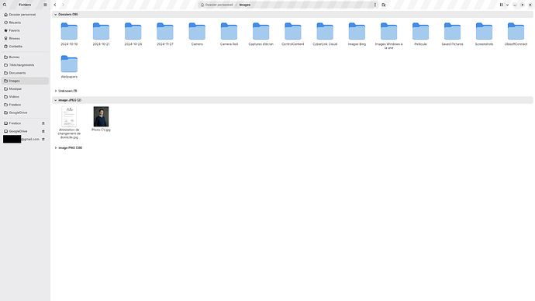Click the Images path bar segment
The height and width of the screenshot is (301, 535).
click(x=245, y=5)
